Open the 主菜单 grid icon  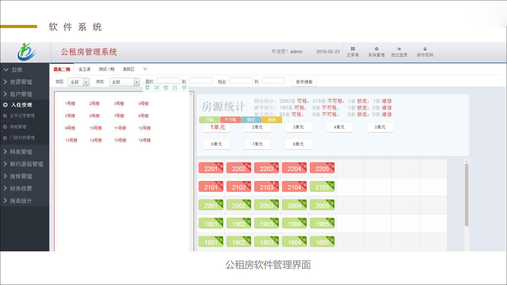[353, 49]
